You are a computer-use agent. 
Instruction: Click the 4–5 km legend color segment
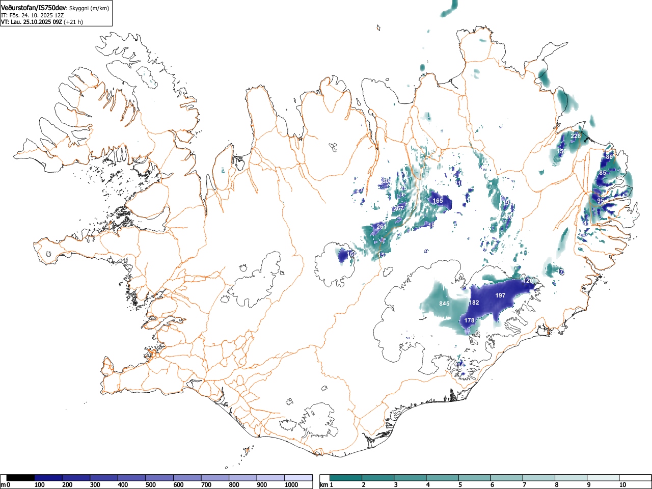pos(443,478)
